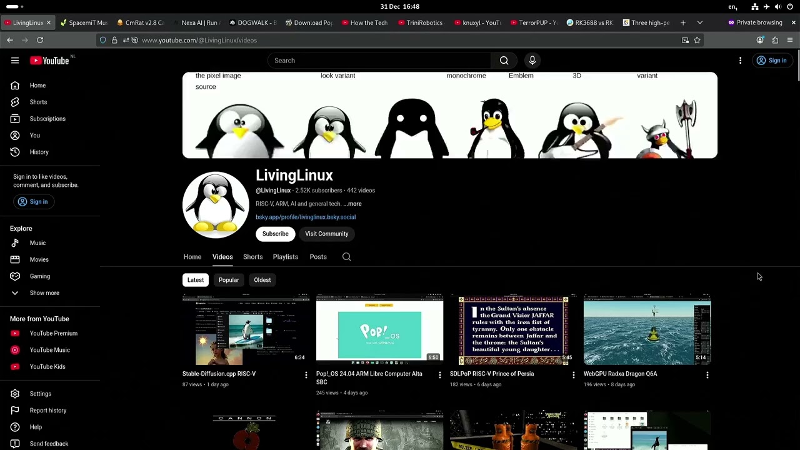Click the top-right Sign in button

click(771, 61)
